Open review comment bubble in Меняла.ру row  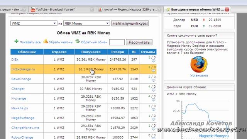point(154,110)
